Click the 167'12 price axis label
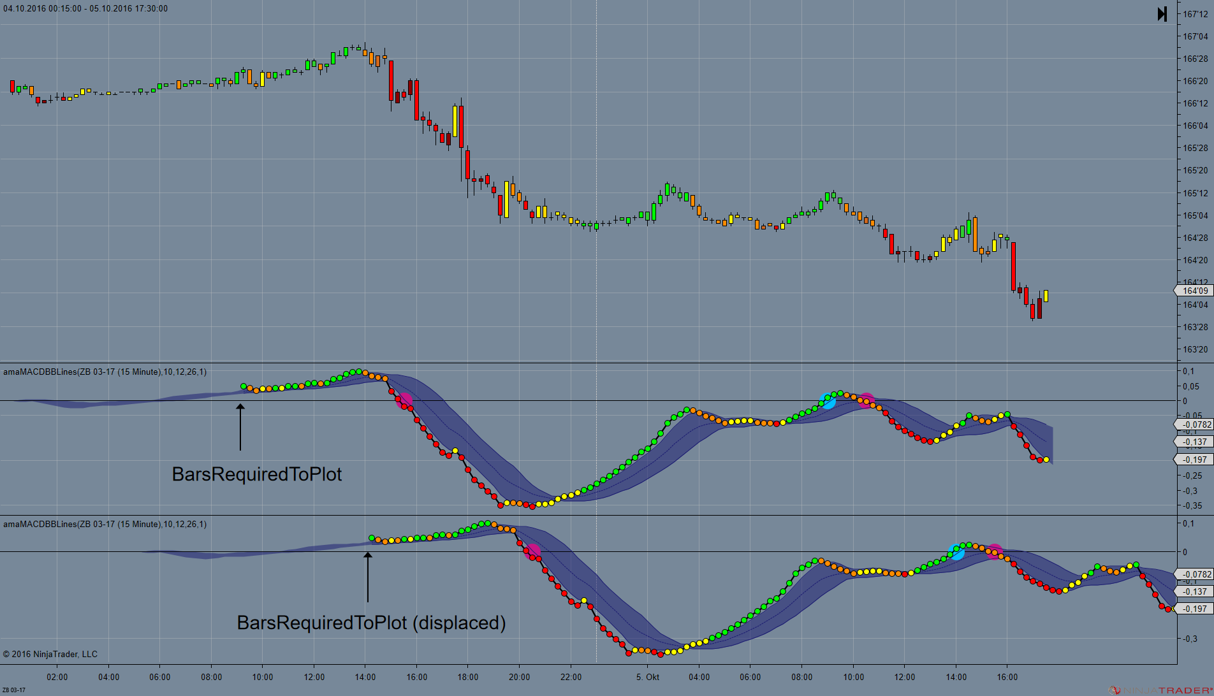 click(1196, 14)
